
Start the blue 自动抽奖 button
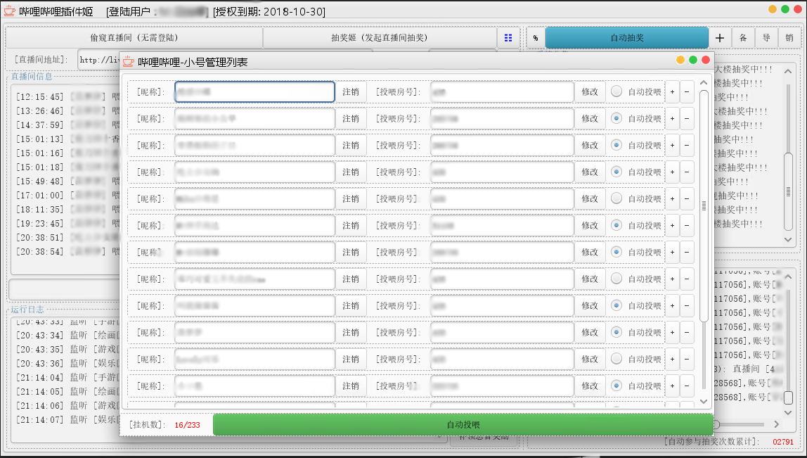tap(627, 37)
